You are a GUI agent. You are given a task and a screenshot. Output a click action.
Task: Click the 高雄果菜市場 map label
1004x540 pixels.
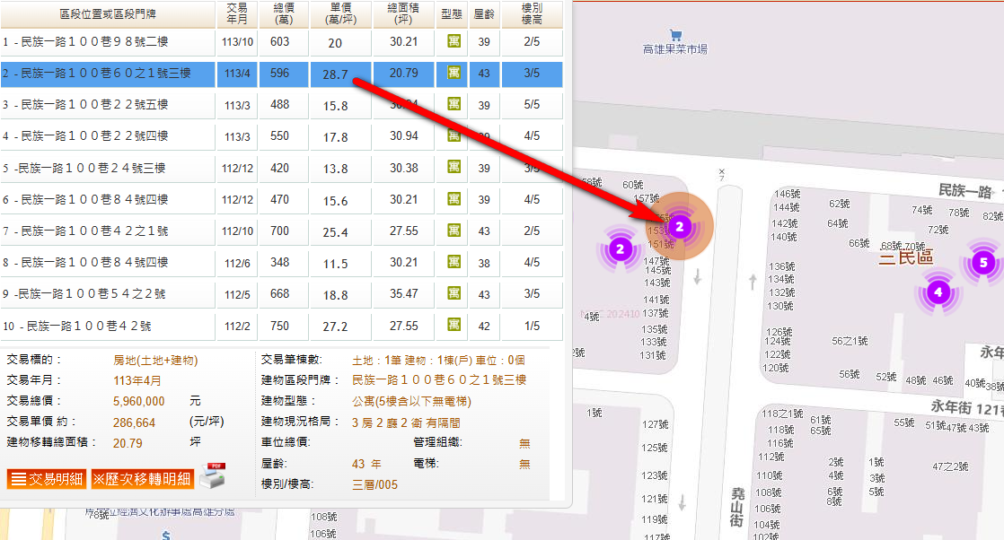click(x=675, y=49)
